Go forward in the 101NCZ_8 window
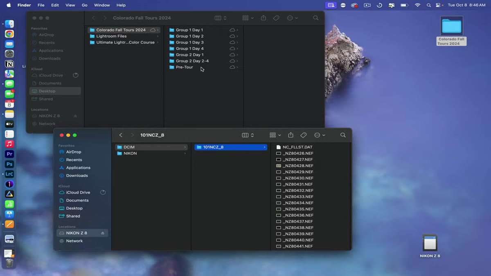The image size is (491, 276). point(132,135)
